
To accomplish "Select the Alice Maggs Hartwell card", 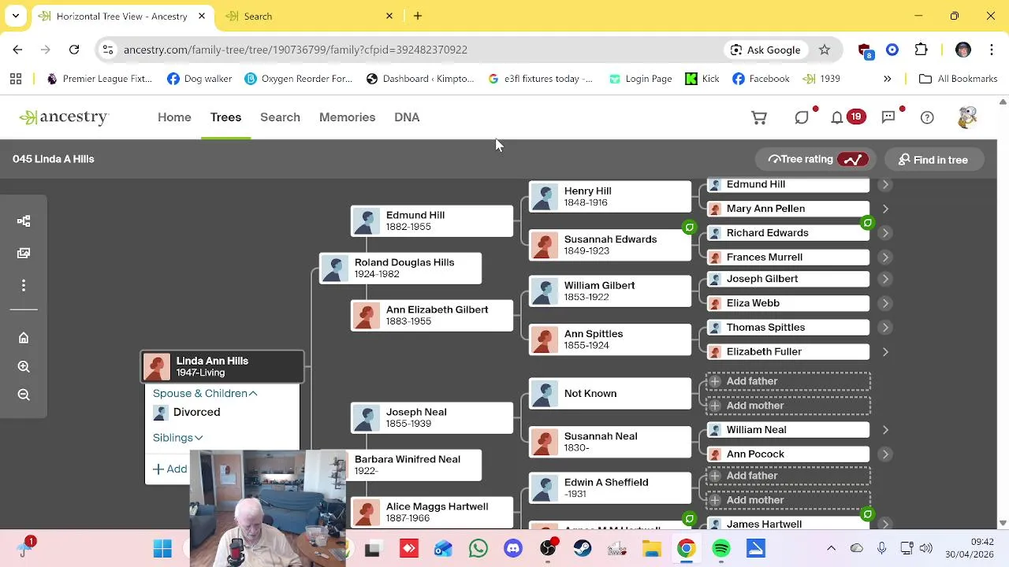I will click(432, 513).
